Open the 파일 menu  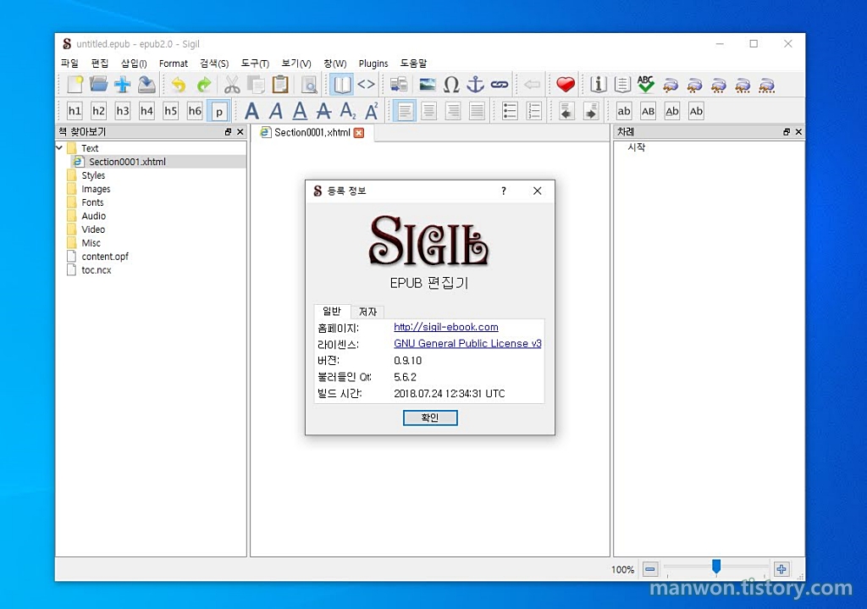click(69, 64)
